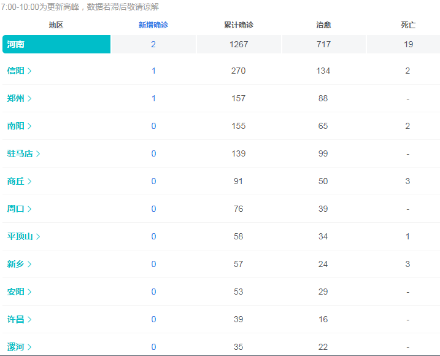This screenshot has height=356, width=440.
Task: Click 河南 new cases value 2
Action: pos(153,44)
